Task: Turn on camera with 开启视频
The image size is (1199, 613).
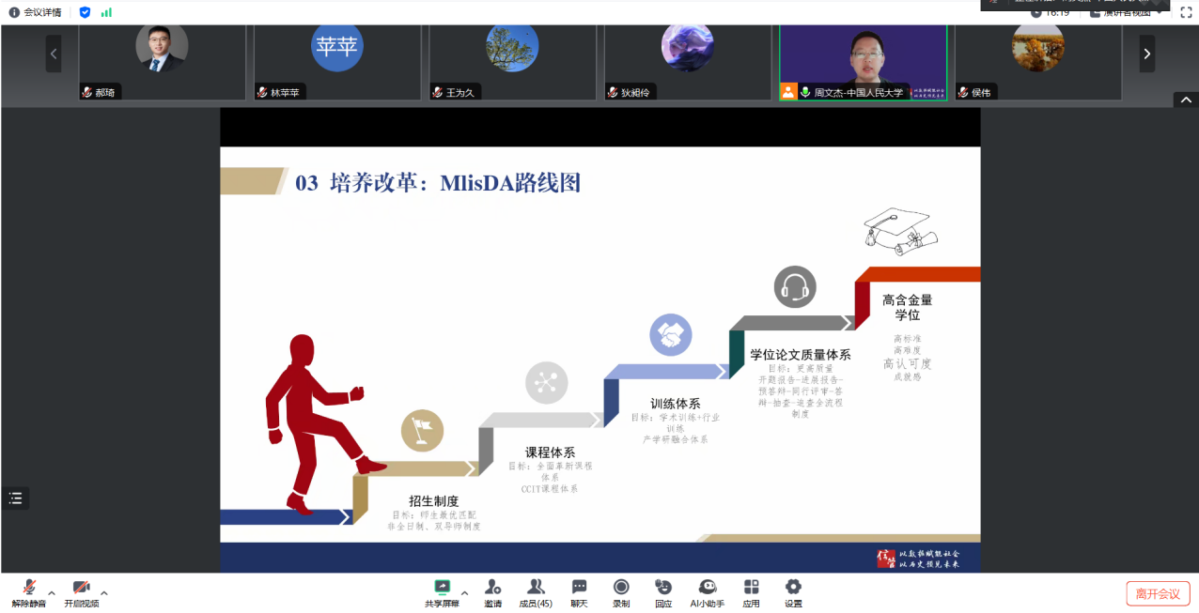Action: pos(81,588)
